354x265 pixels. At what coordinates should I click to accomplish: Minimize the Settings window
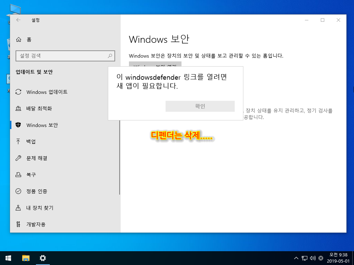click(x=307, y=20)
